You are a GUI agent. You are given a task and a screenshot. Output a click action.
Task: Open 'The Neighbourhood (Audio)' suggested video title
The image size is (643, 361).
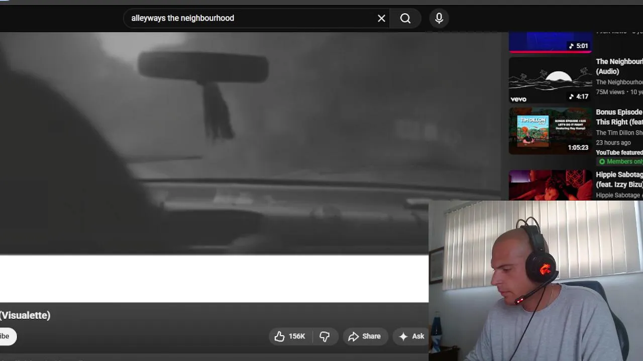(x=619, y=66)
